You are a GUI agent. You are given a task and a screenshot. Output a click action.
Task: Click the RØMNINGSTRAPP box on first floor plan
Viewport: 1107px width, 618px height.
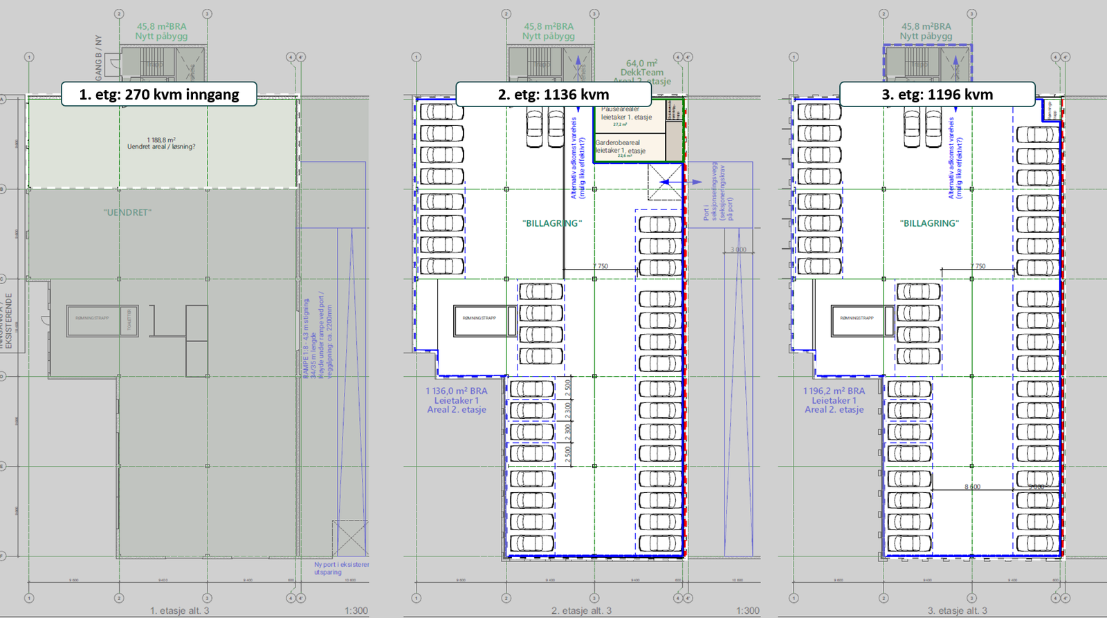(102, 321)
